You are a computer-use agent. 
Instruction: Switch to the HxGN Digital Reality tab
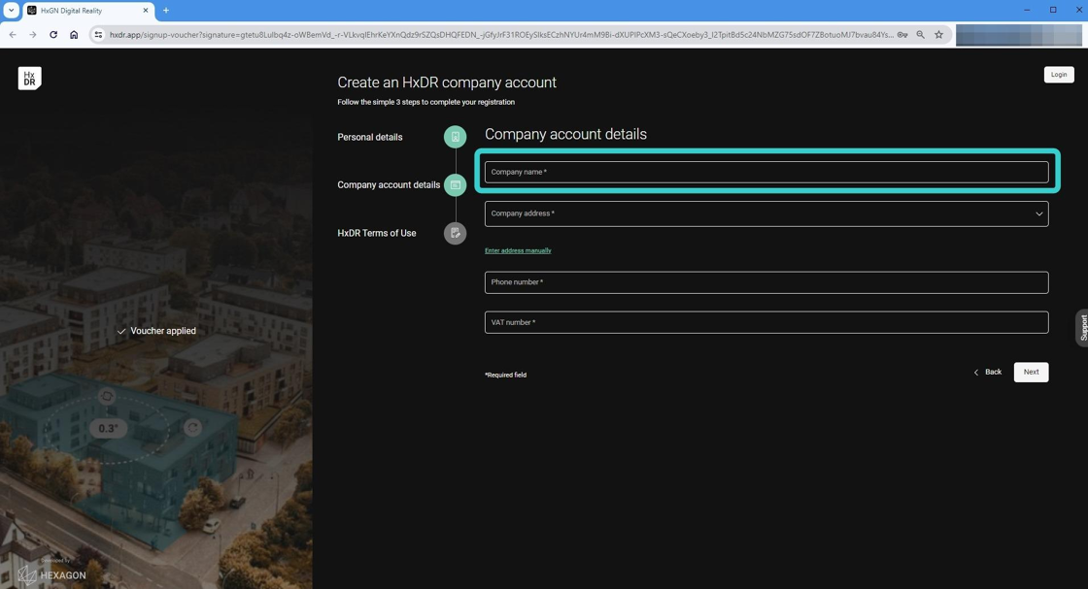click(x=88, y=11)
